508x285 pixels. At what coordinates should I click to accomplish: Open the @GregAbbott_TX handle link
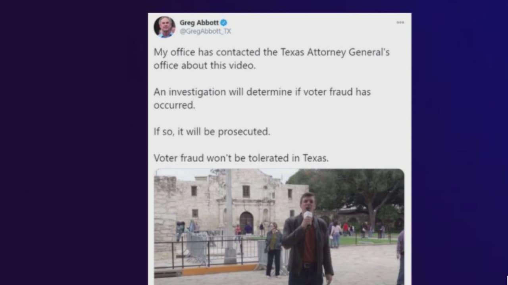tap(205, 31)
